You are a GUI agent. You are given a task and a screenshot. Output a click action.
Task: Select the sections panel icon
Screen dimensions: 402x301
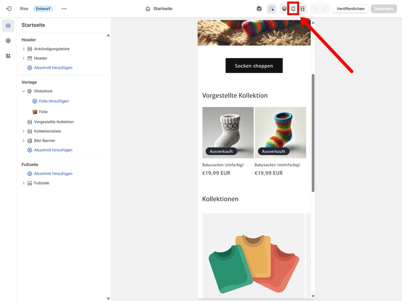tap(8, 26)
